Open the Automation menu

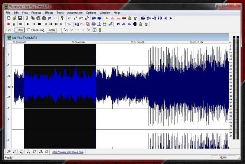[x=75, y=13]
